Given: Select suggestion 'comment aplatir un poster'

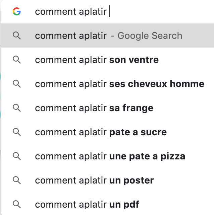Looking at the screenshot, I should [94, 181].
